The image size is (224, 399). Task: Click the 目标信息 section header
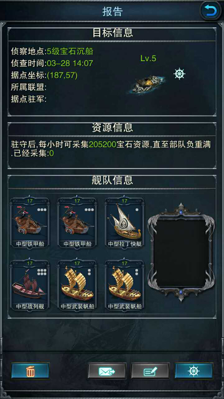tap(112, 33)
